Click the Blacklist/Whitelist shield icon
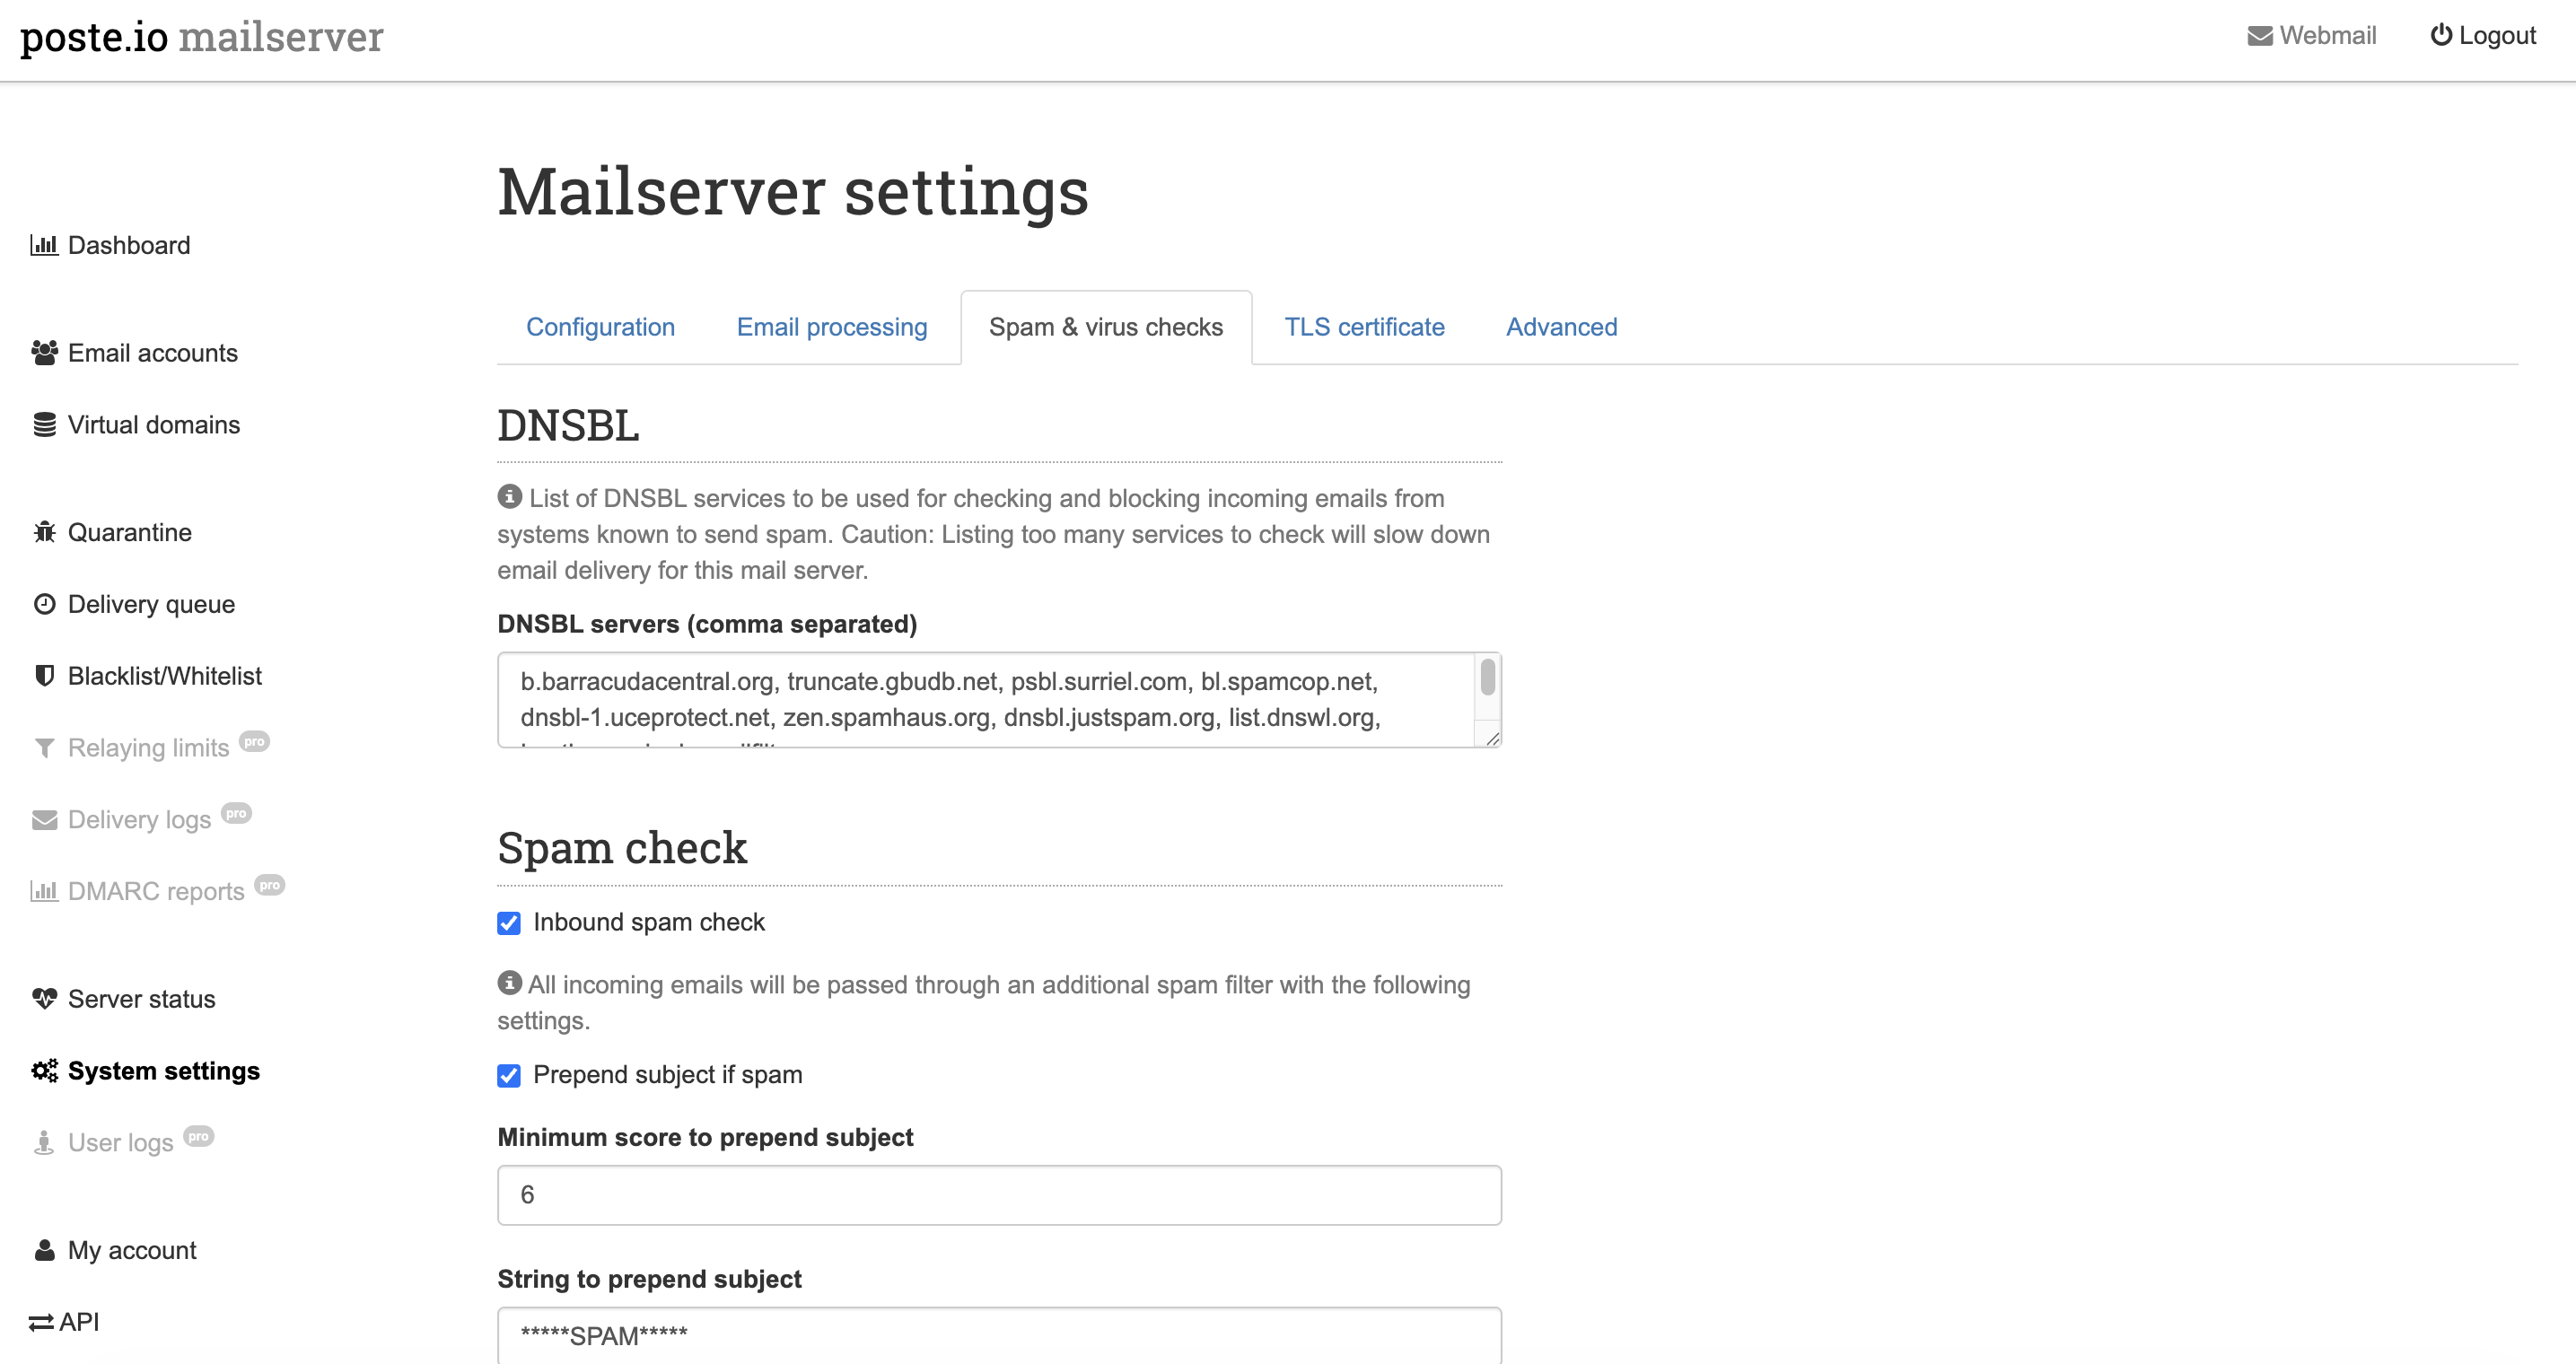 pos(44,676)
